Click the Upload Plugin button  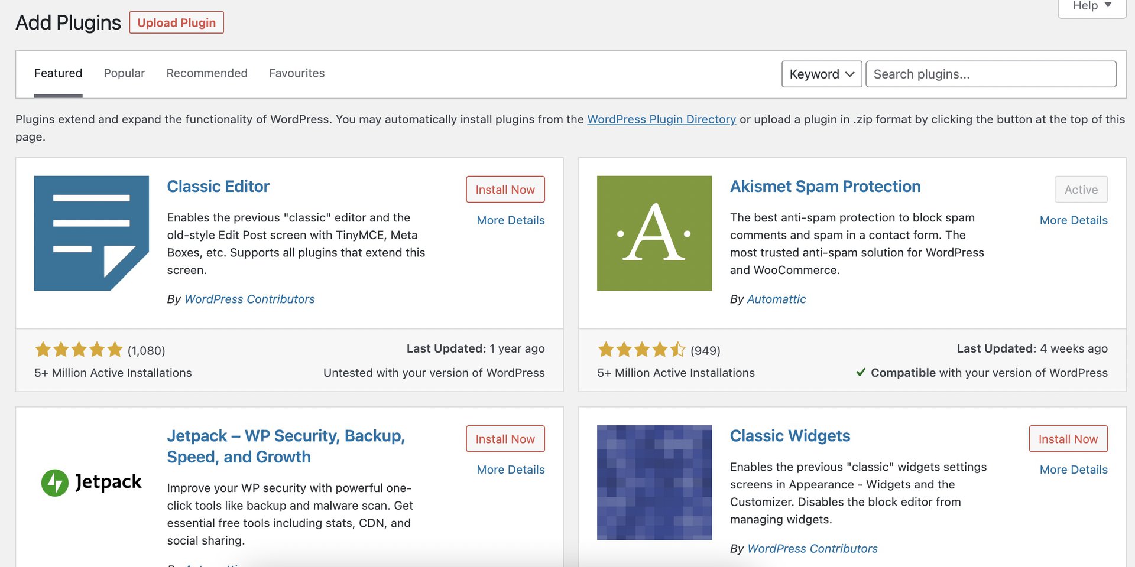[176, 22]
